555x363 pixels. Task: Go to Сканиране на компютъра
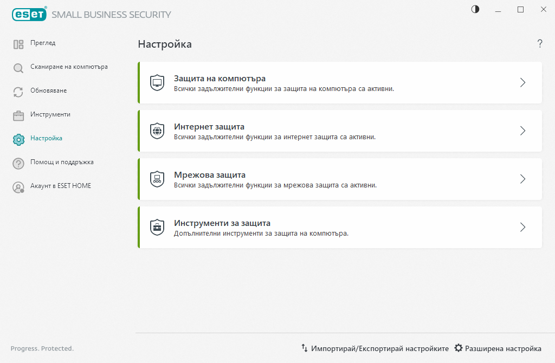tap(69, 67)
